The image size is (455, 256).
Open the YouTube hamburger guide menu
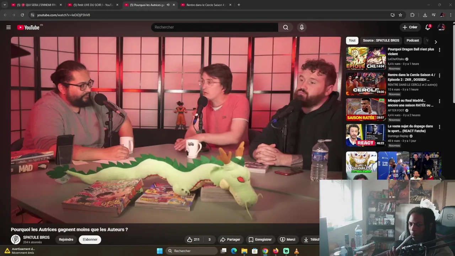[9, 27]
